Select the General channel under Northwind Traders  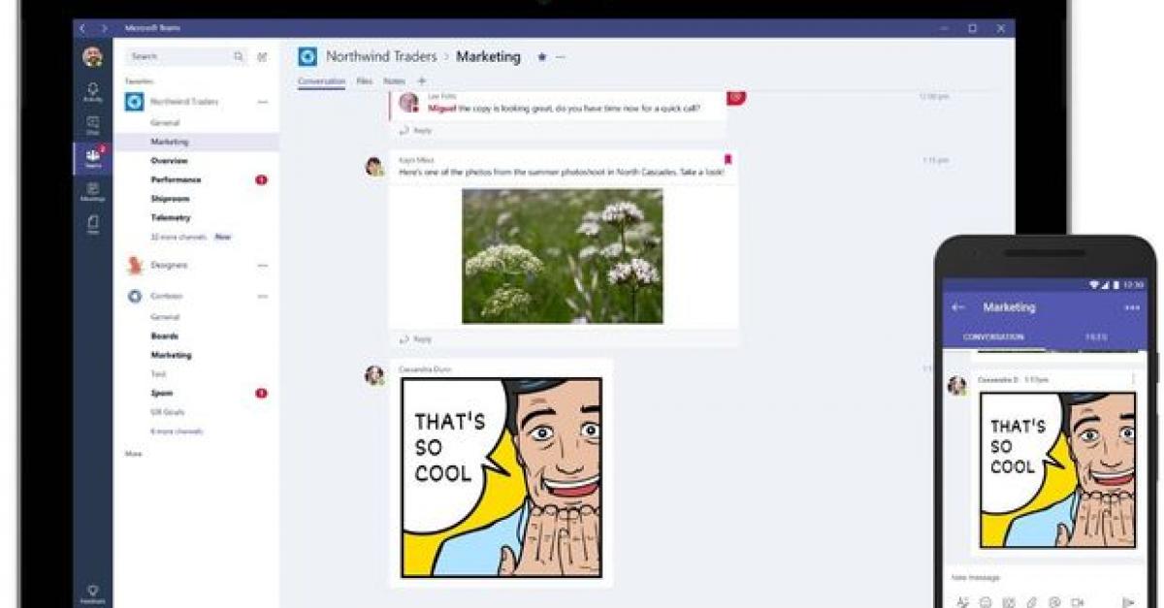click(x=165, y=123)
